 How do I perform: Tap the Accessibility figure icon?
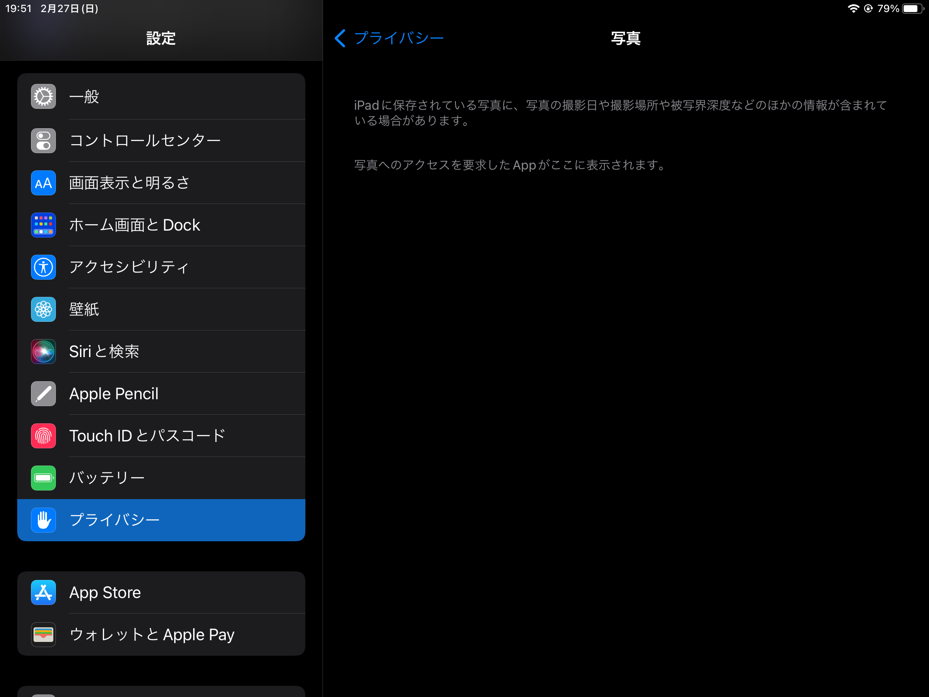click(43, 267)
